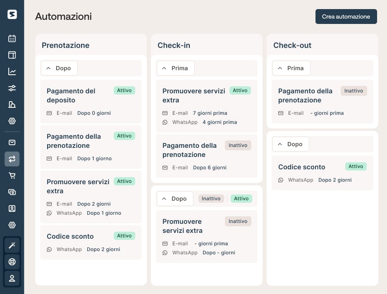Collapse the Prima section under Check-out
This screenshot has height=294, width=387.
click(x=291, y=68)
